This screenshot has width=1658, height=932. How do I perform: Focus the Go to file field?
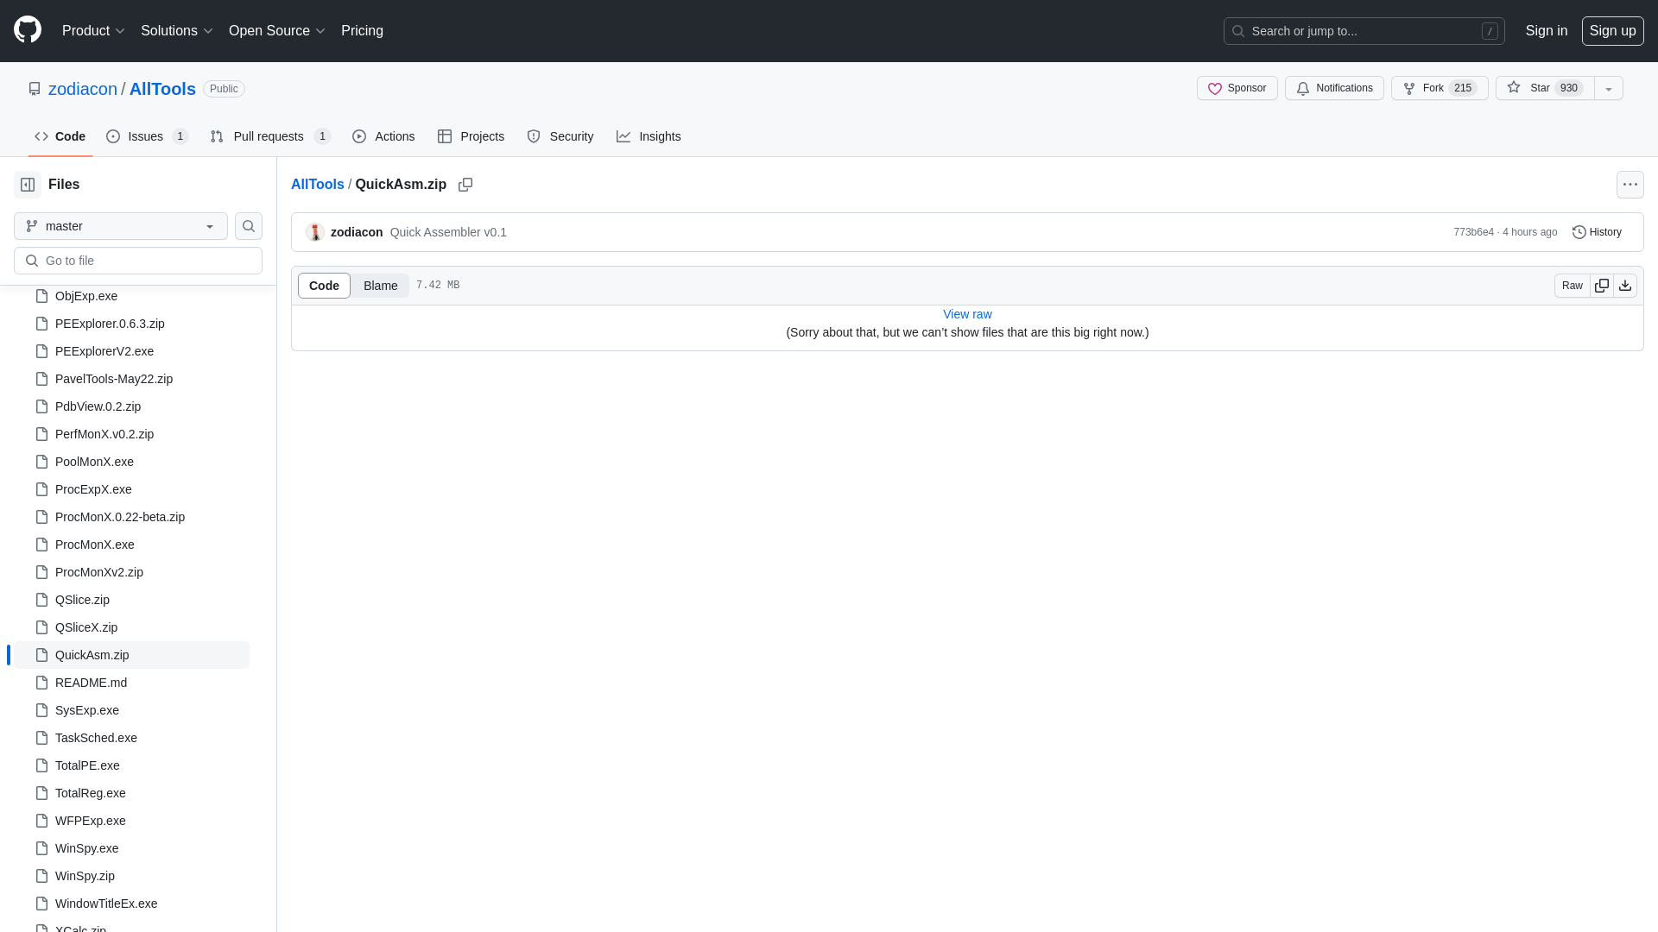(x=138, y=261)
